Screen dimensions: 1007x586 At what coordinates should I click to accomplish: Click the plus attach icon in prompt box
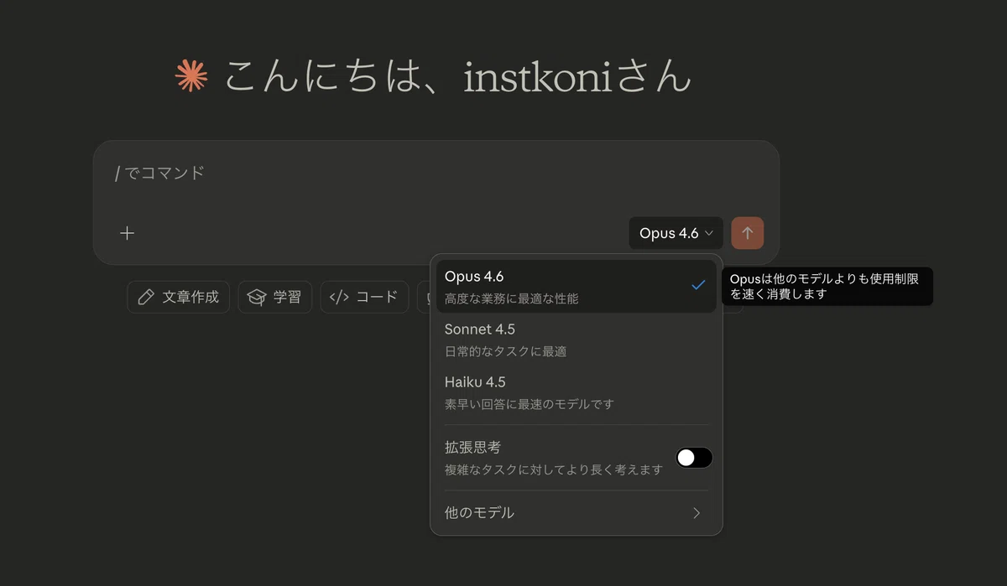click(127, 233)
